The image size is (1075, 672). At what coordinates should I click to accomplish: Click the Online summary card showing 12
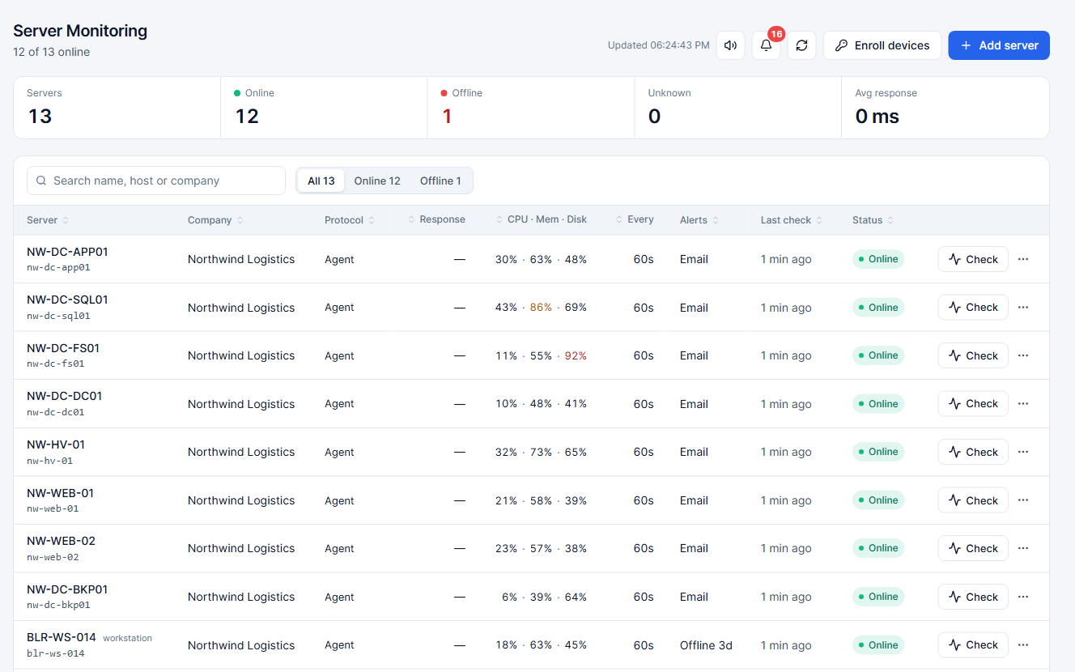324,108
